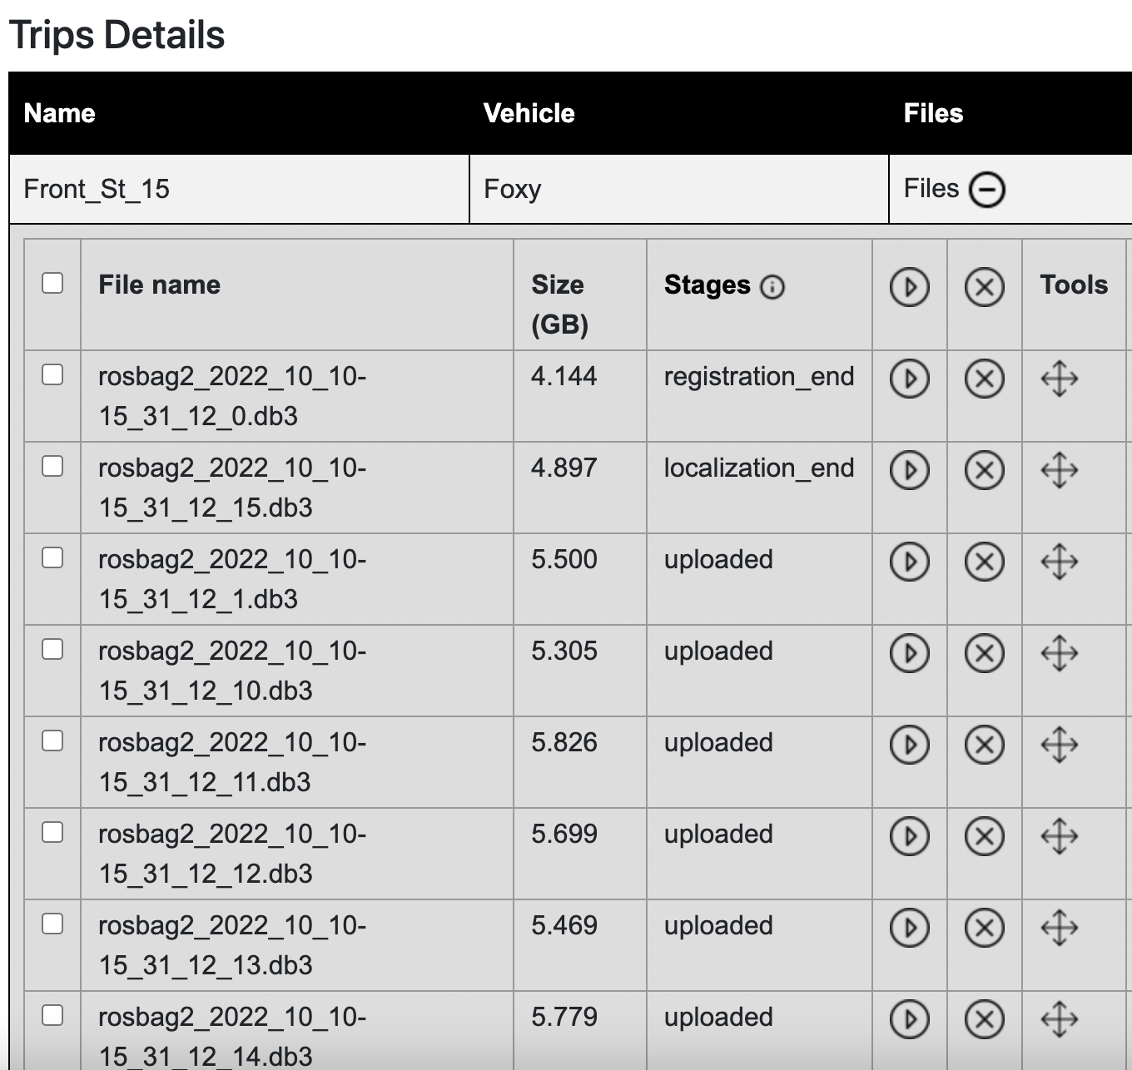
Task: Click the localization_end stage value
Action: tap(759, 468)
